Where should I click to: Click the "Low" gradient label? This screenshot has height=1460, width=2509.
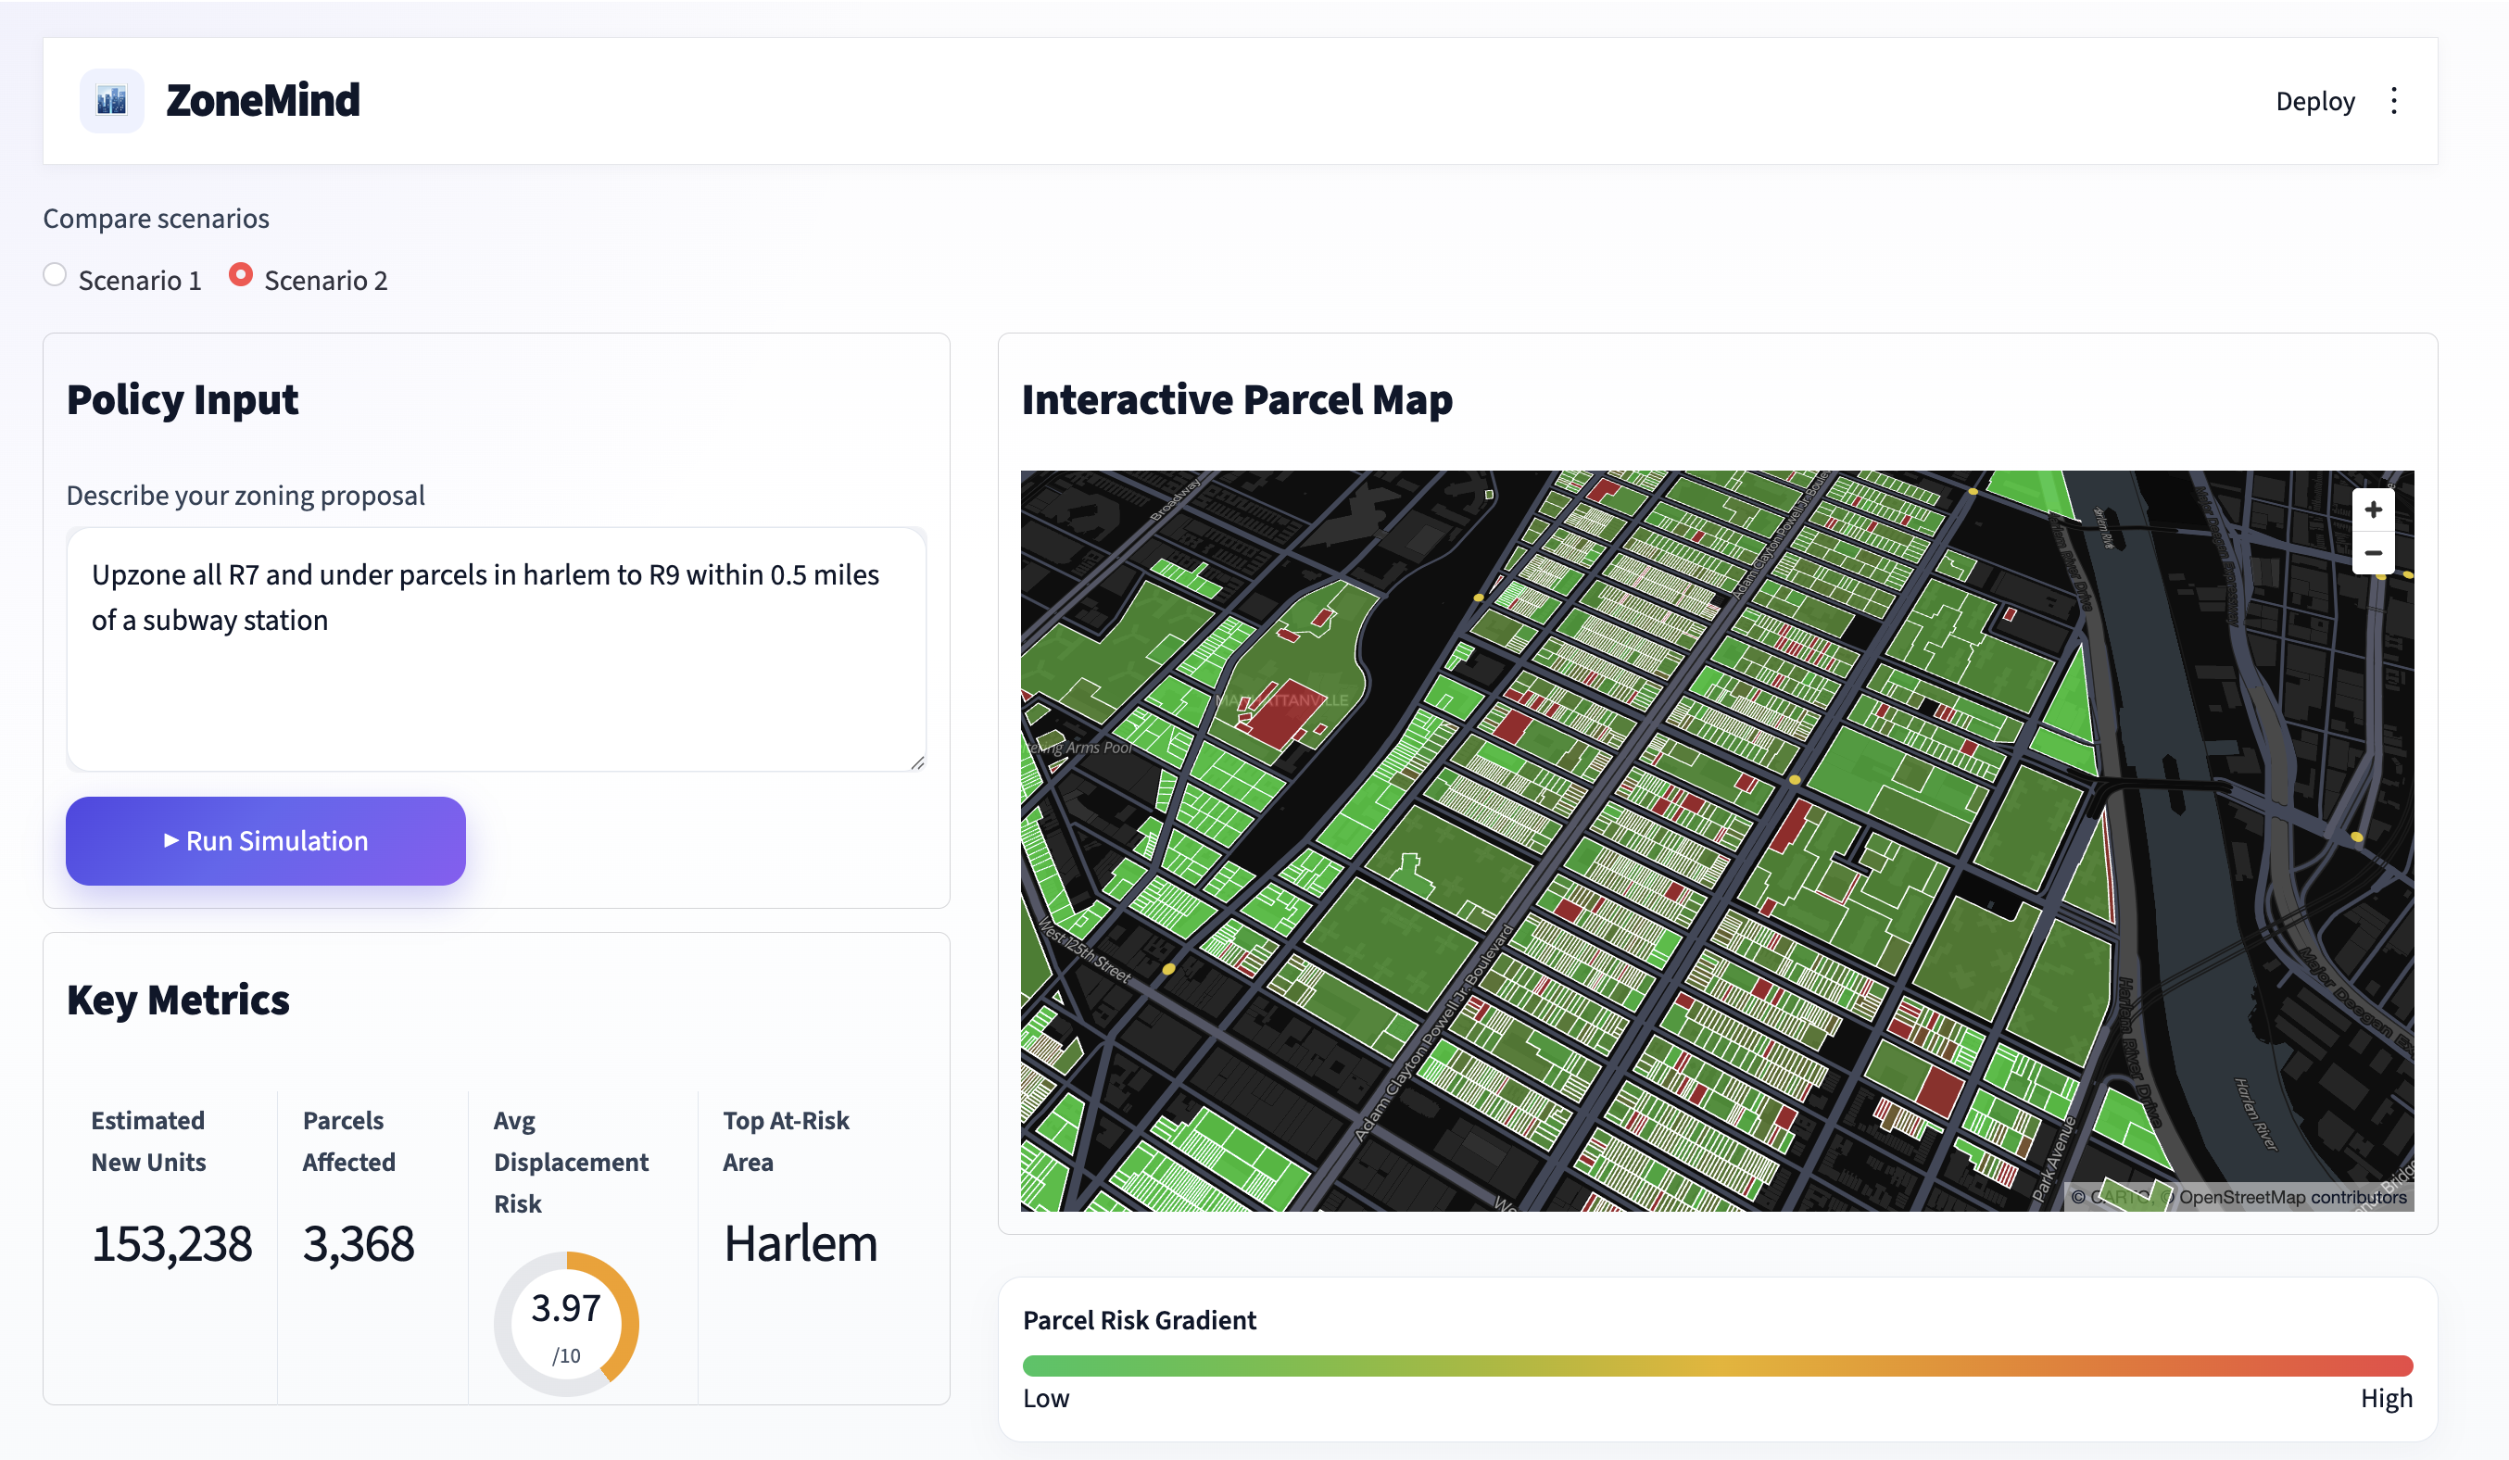(1046, 1398)
